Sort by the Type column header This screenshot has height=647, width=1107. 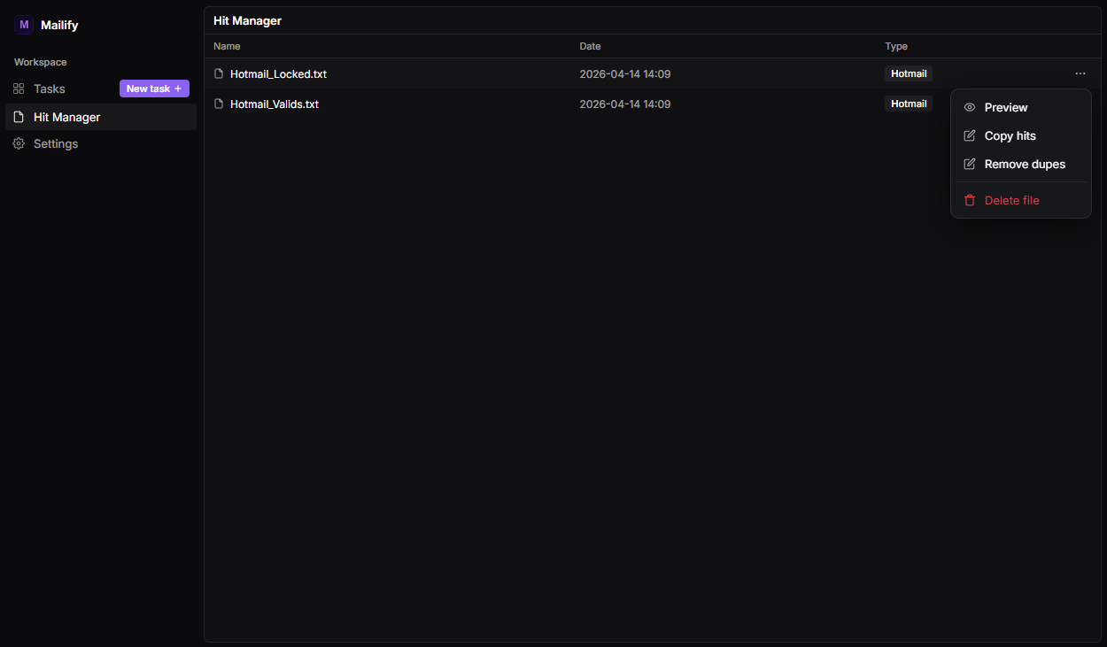click(x=896, y=46)
